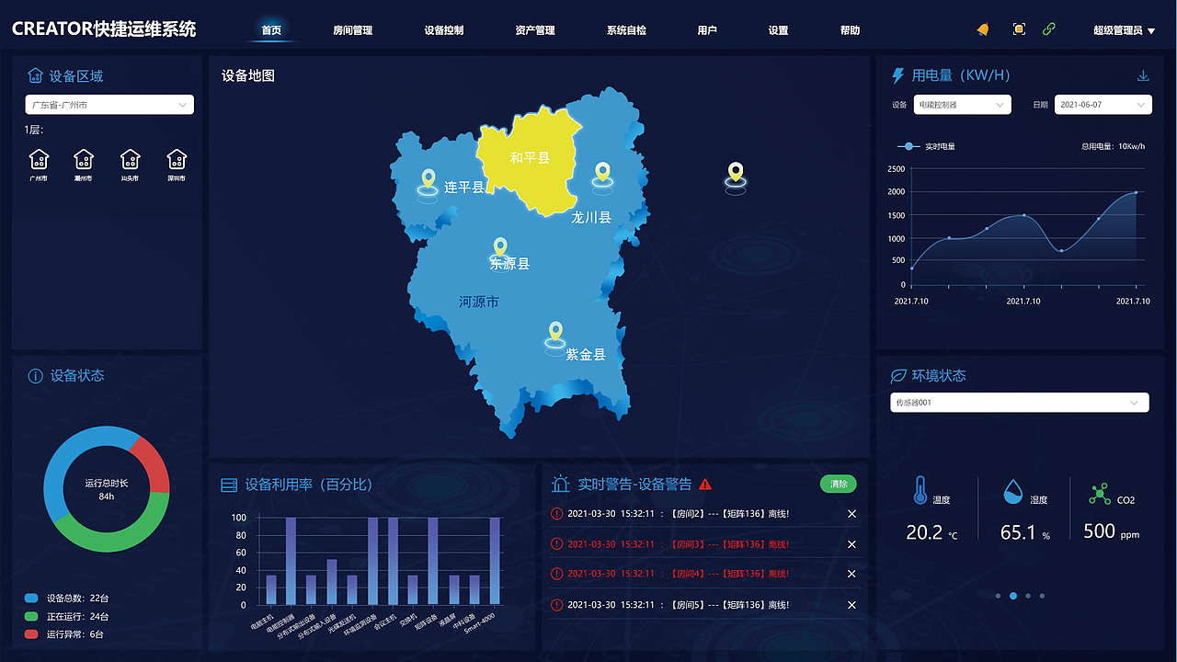This screenshot has width=1177, height=662.
Task: Click the alarm siren icon beside 实时警告
Action: [x=560, y=484]
